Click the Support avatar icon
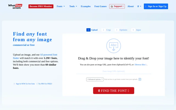The width and height of the screenshot is (176, 110). [112, 6]
